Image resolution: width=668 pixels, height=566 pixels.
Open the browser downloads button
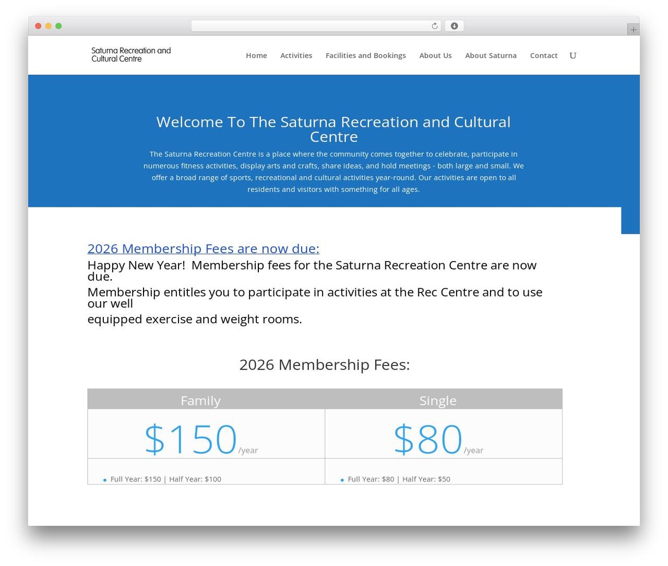pos(454,26)
